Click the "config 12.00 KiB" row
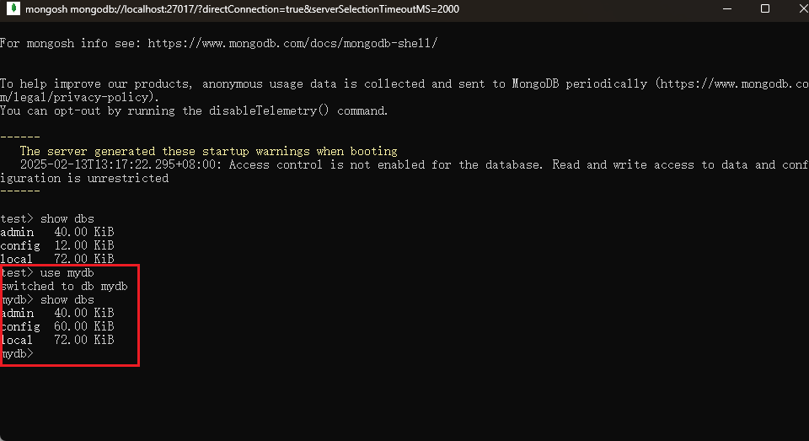This screenshot has width=809, height=441. tap(57, 245)
